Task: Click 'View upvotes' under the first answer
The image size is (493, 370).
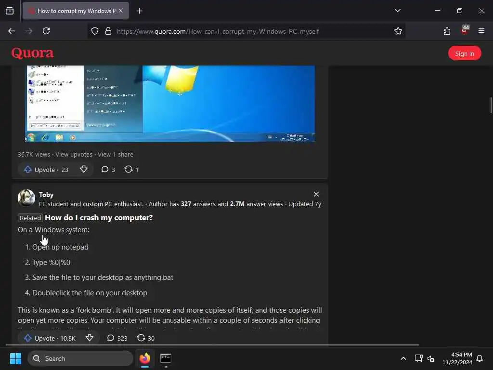Action: [x=74, y=155]
